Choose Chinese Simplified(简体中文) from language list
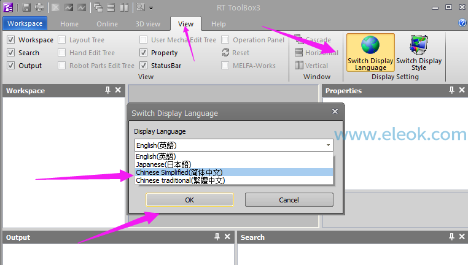 click(x=234, y=172)
